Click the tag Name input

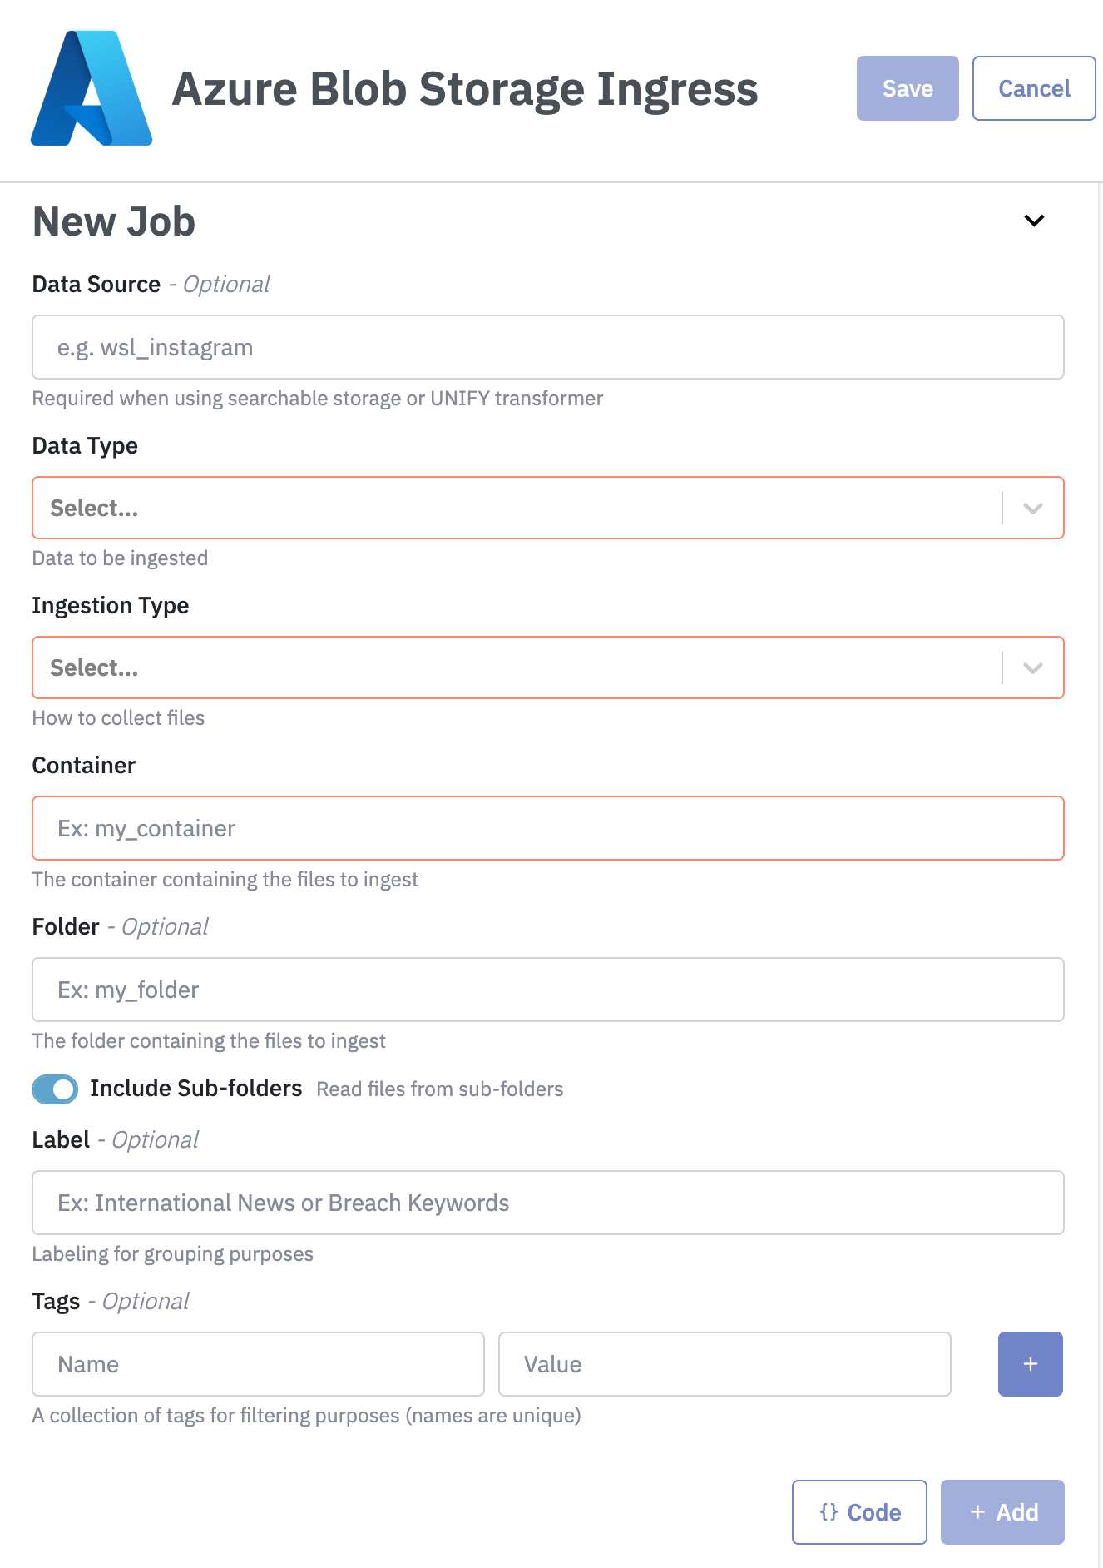(x=258, y=1364)
